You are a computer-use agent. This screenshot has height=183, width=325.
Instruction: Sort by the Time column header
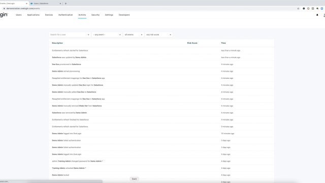tap(223, 43)
